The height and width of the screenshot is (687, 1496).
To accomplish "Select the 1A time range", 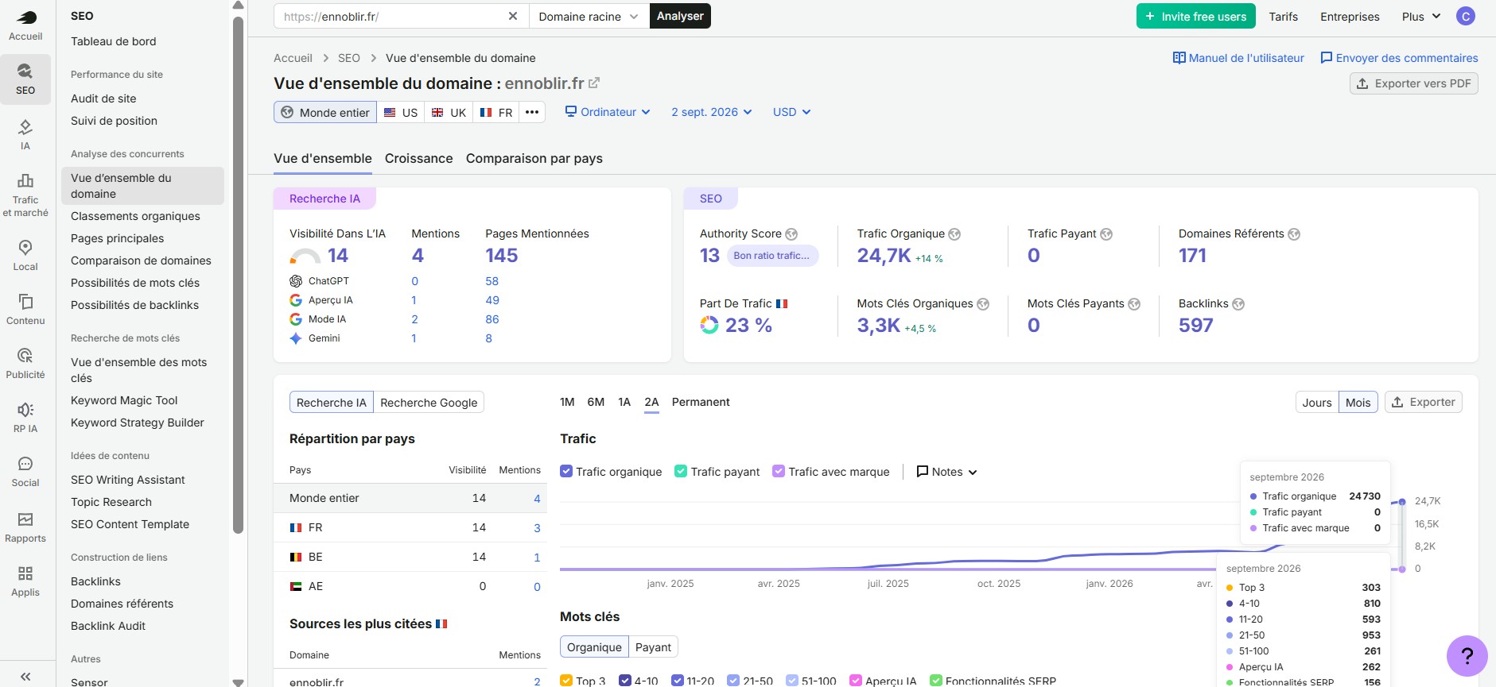I will [x=624, y=402].
